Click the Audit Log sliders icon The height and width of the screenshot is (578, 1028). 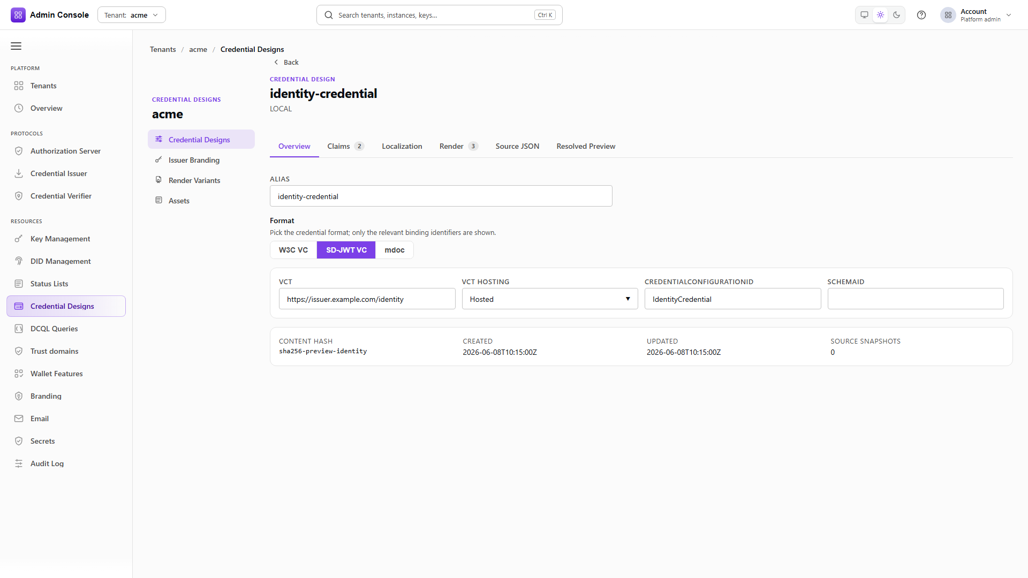pyautogui.click(x=19, y=463)
